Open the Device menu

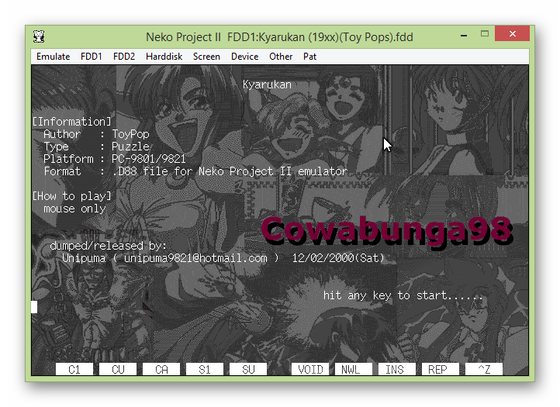pos(244,57)
